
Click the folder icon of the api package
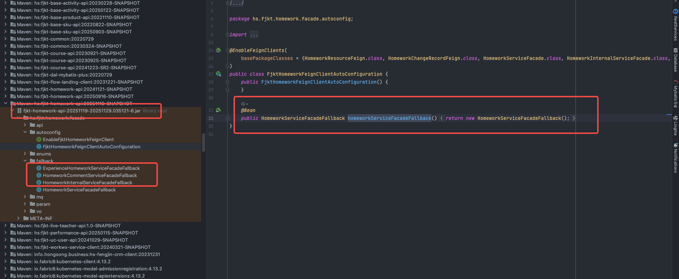(32, 125)
